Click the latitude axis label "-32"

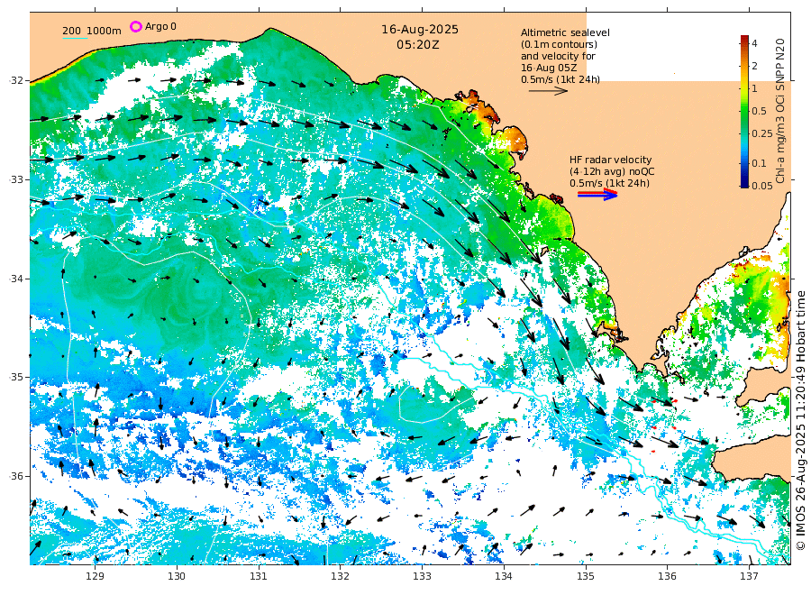point(16,80)
